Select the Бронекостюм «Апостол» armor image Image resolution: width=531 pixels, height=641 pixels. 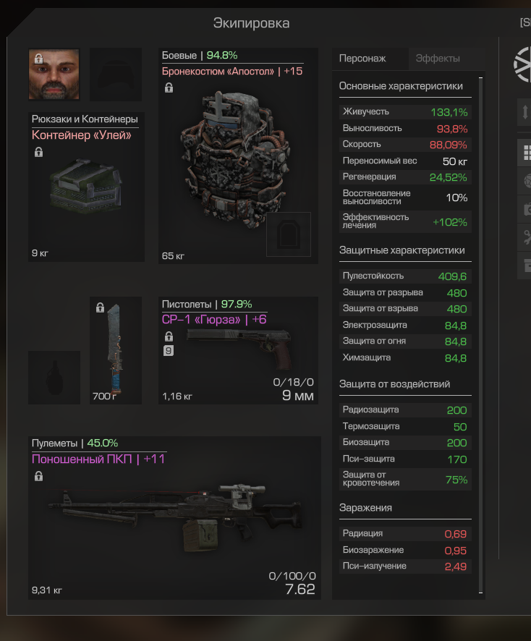[x=235, y=158]
